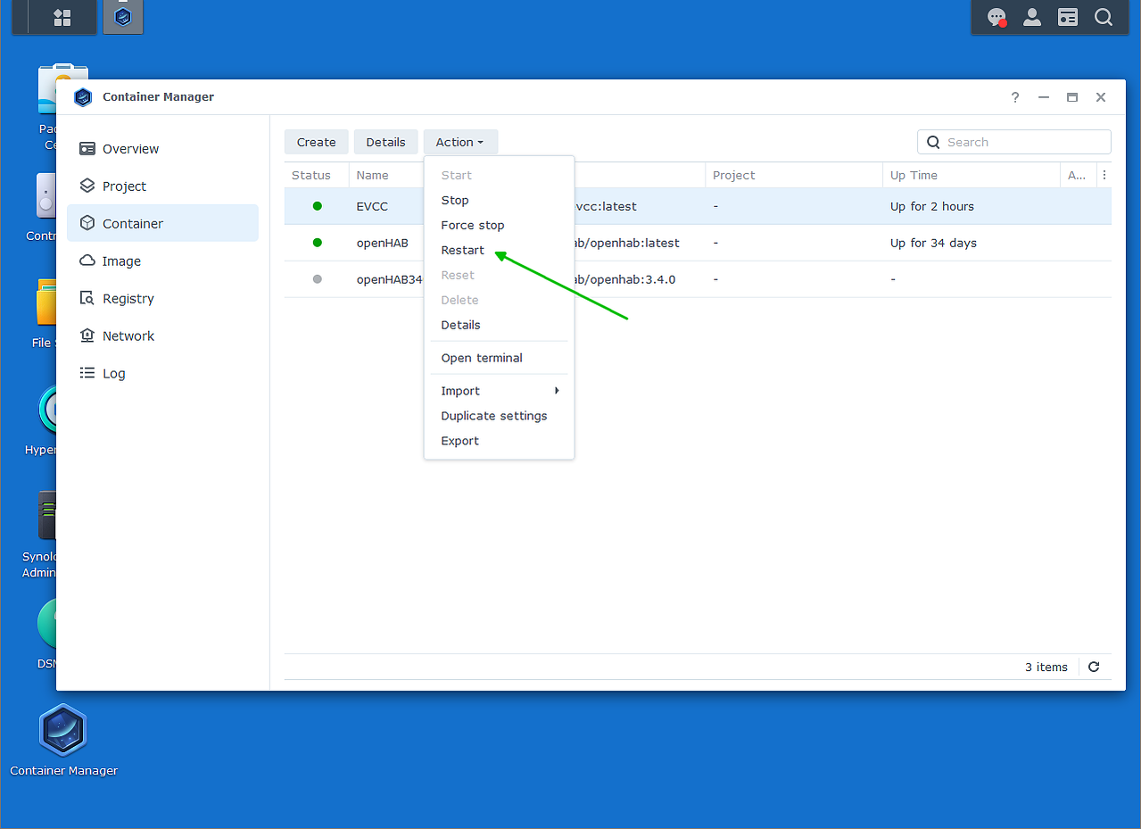The image size is (1141, 829).
Task: Click the Network house icon
Action: pyautogui.click(x=87, y=336)
